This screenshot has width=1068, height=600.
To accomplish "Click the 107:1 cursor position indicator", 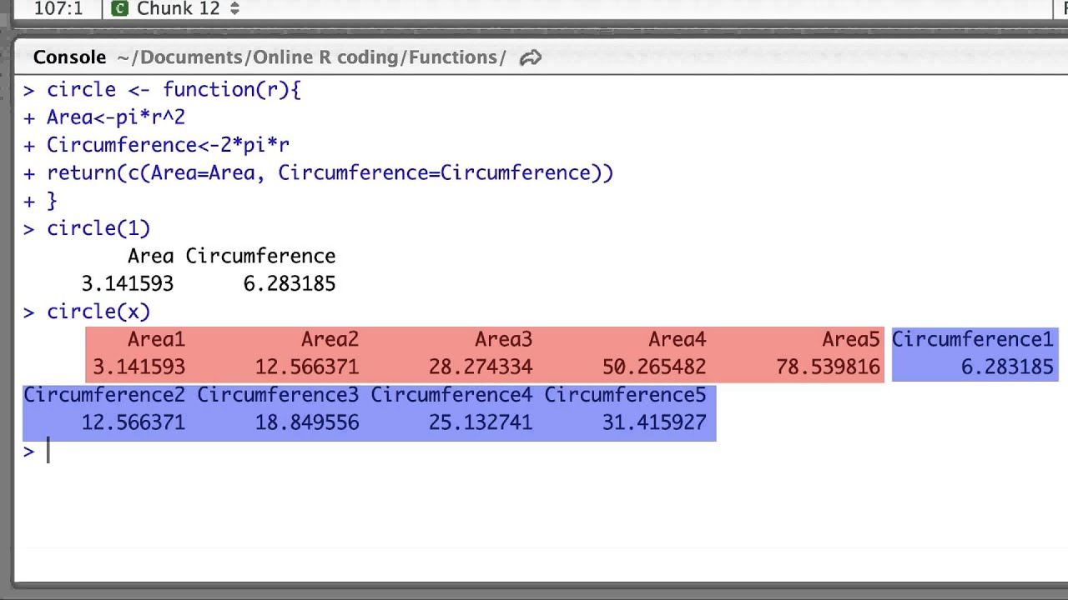I will pyautogui.click(x=58, y=8).
